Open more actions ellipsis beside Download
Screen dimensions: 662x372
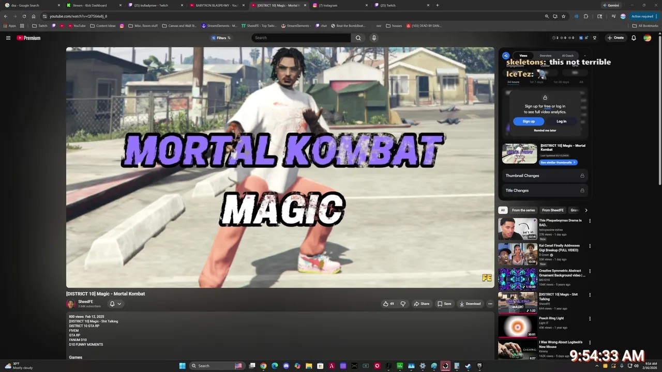pyautogui.click(x=490, y=304)
